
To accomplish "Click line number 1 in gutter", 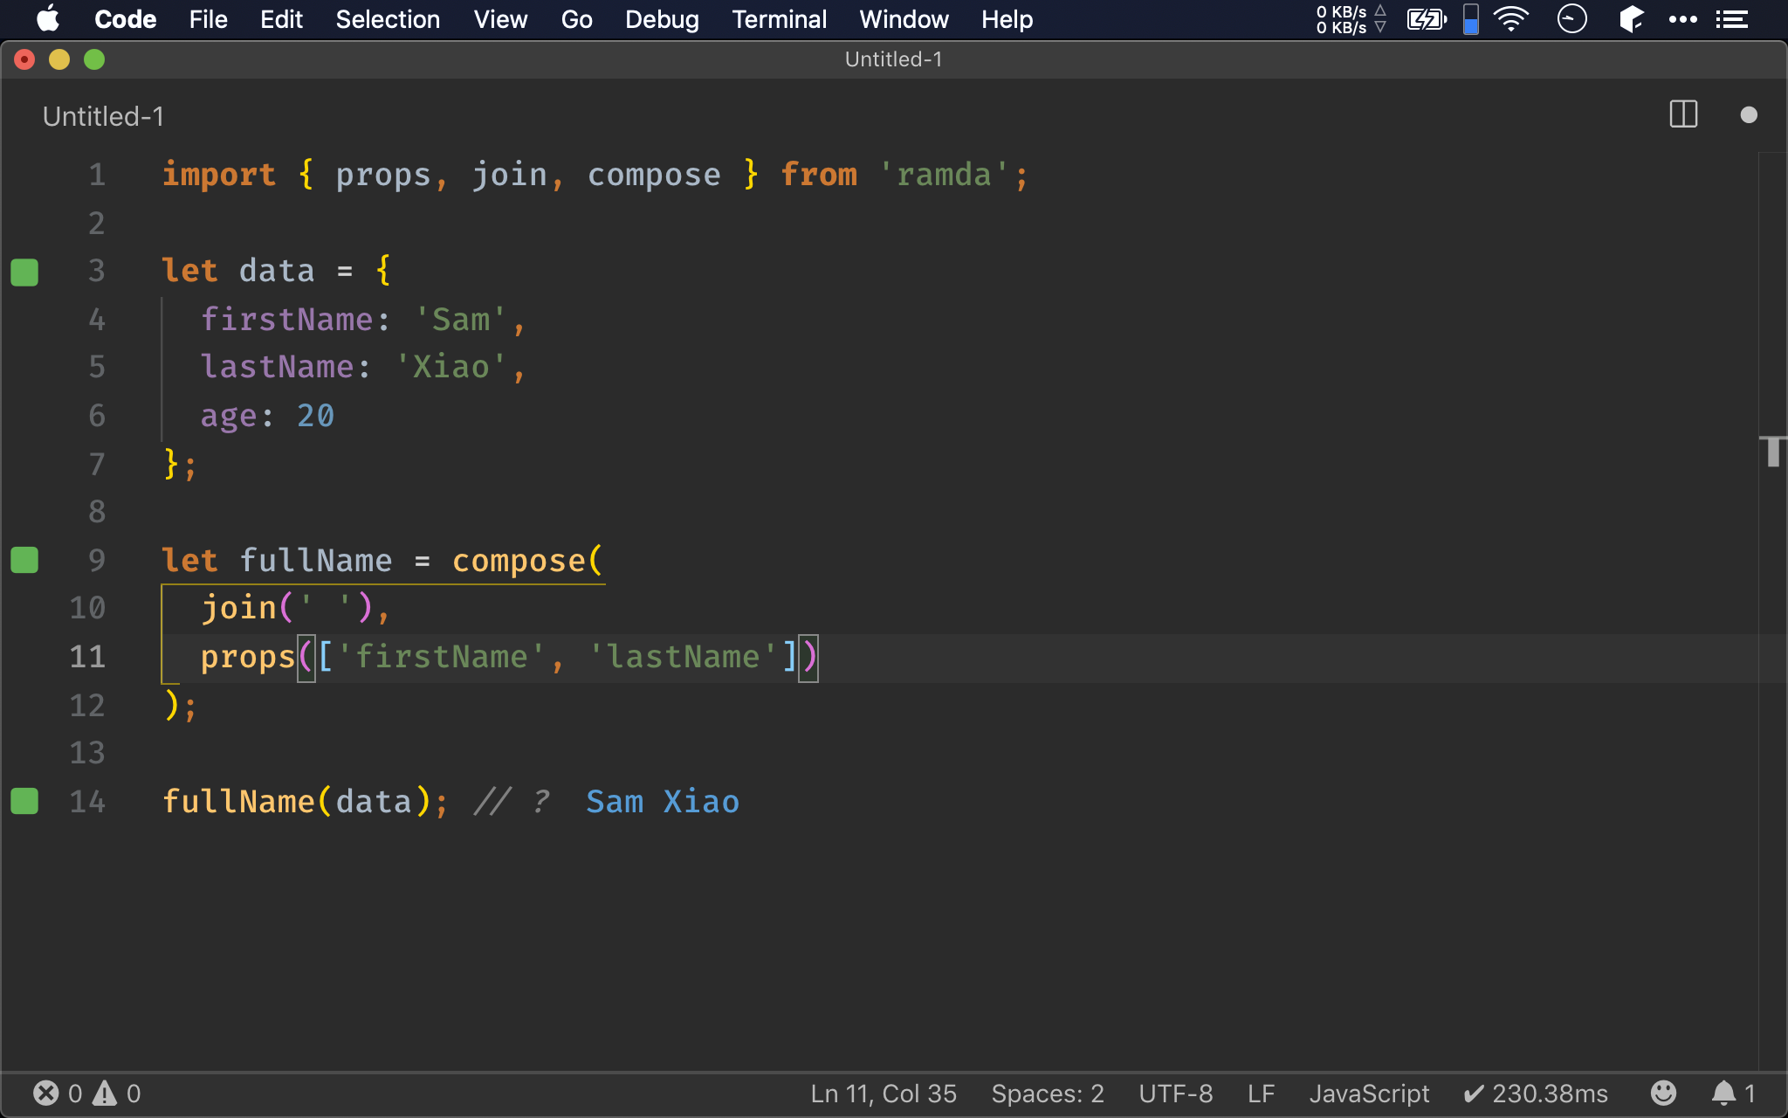I will (x=97, y=175).
